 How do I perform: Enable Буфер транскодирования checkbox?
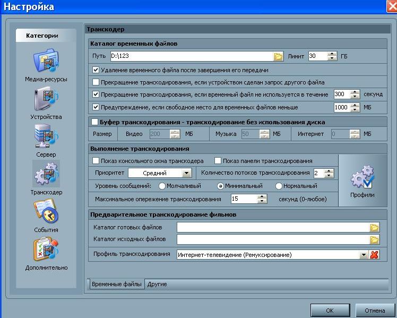(x=95, y=122)
